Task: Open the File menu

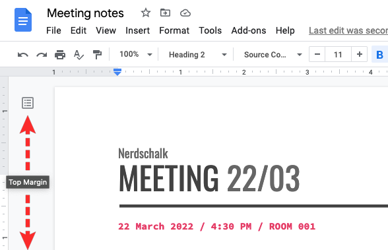Action: [x=53, y=30]
